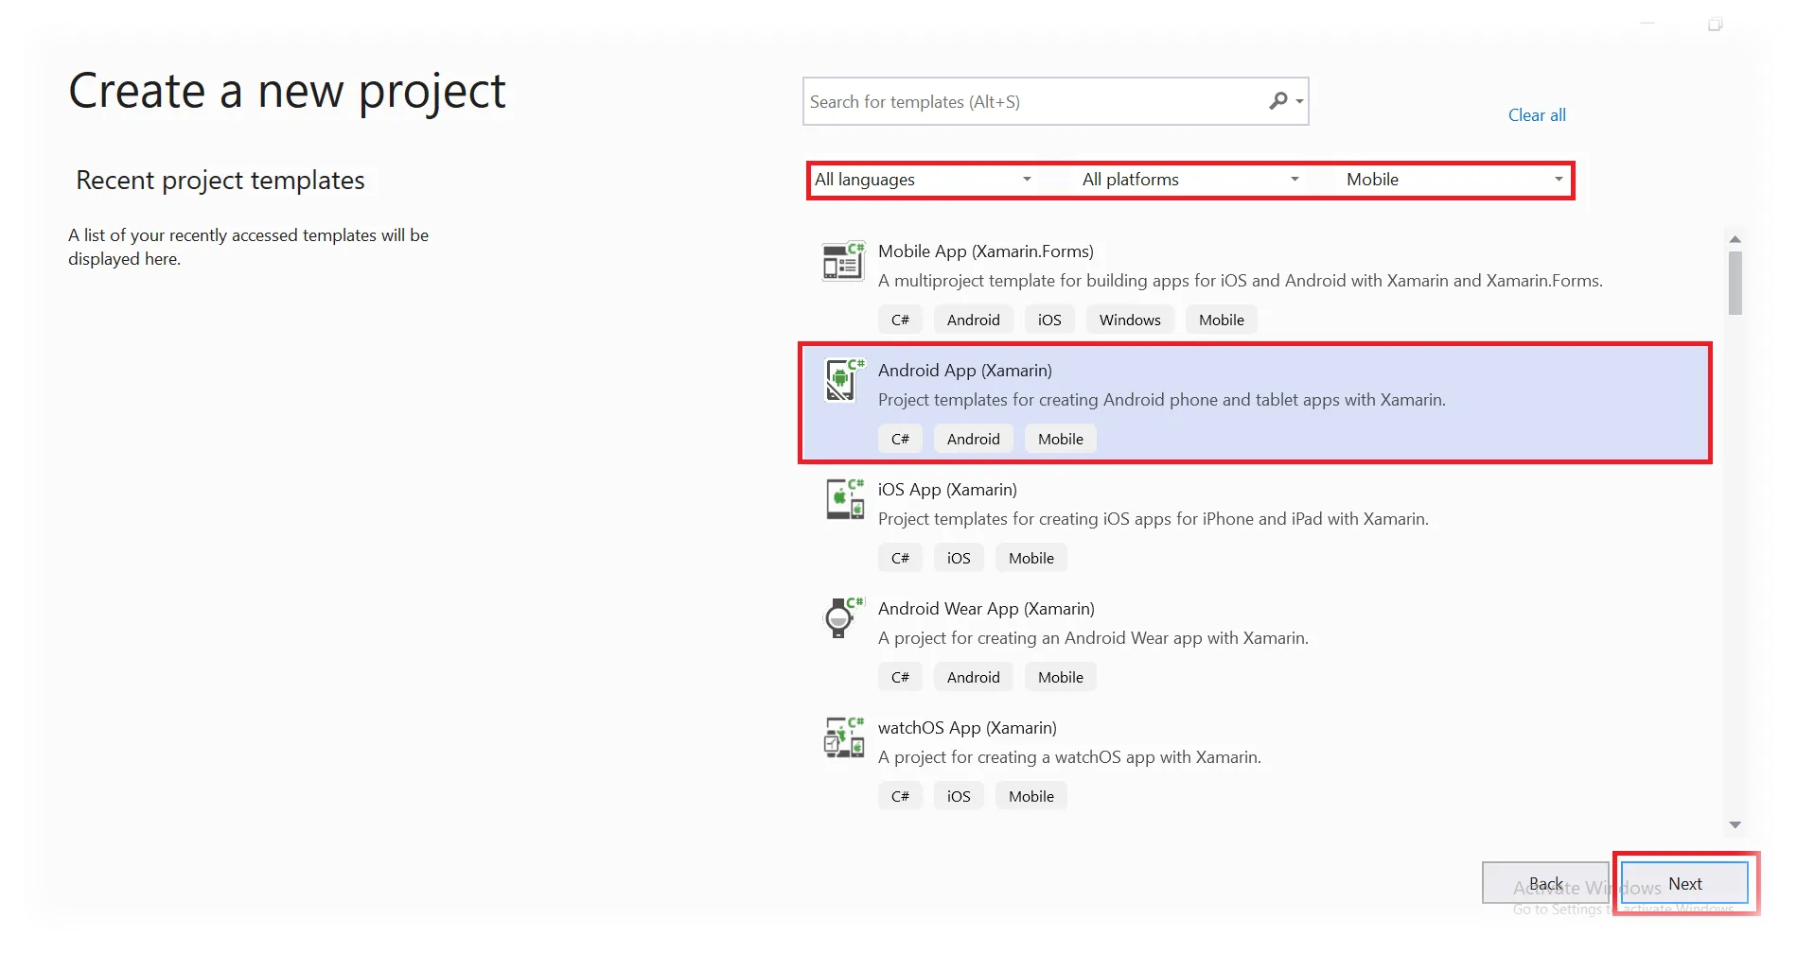Click iOS tag under watchOS App
The width and height of the screenshot is (1797, 953).
click(x=959, y=796)
